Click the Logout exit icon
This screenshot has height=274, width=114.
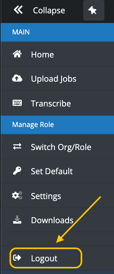pyautogui.click(x=17, y=258)
